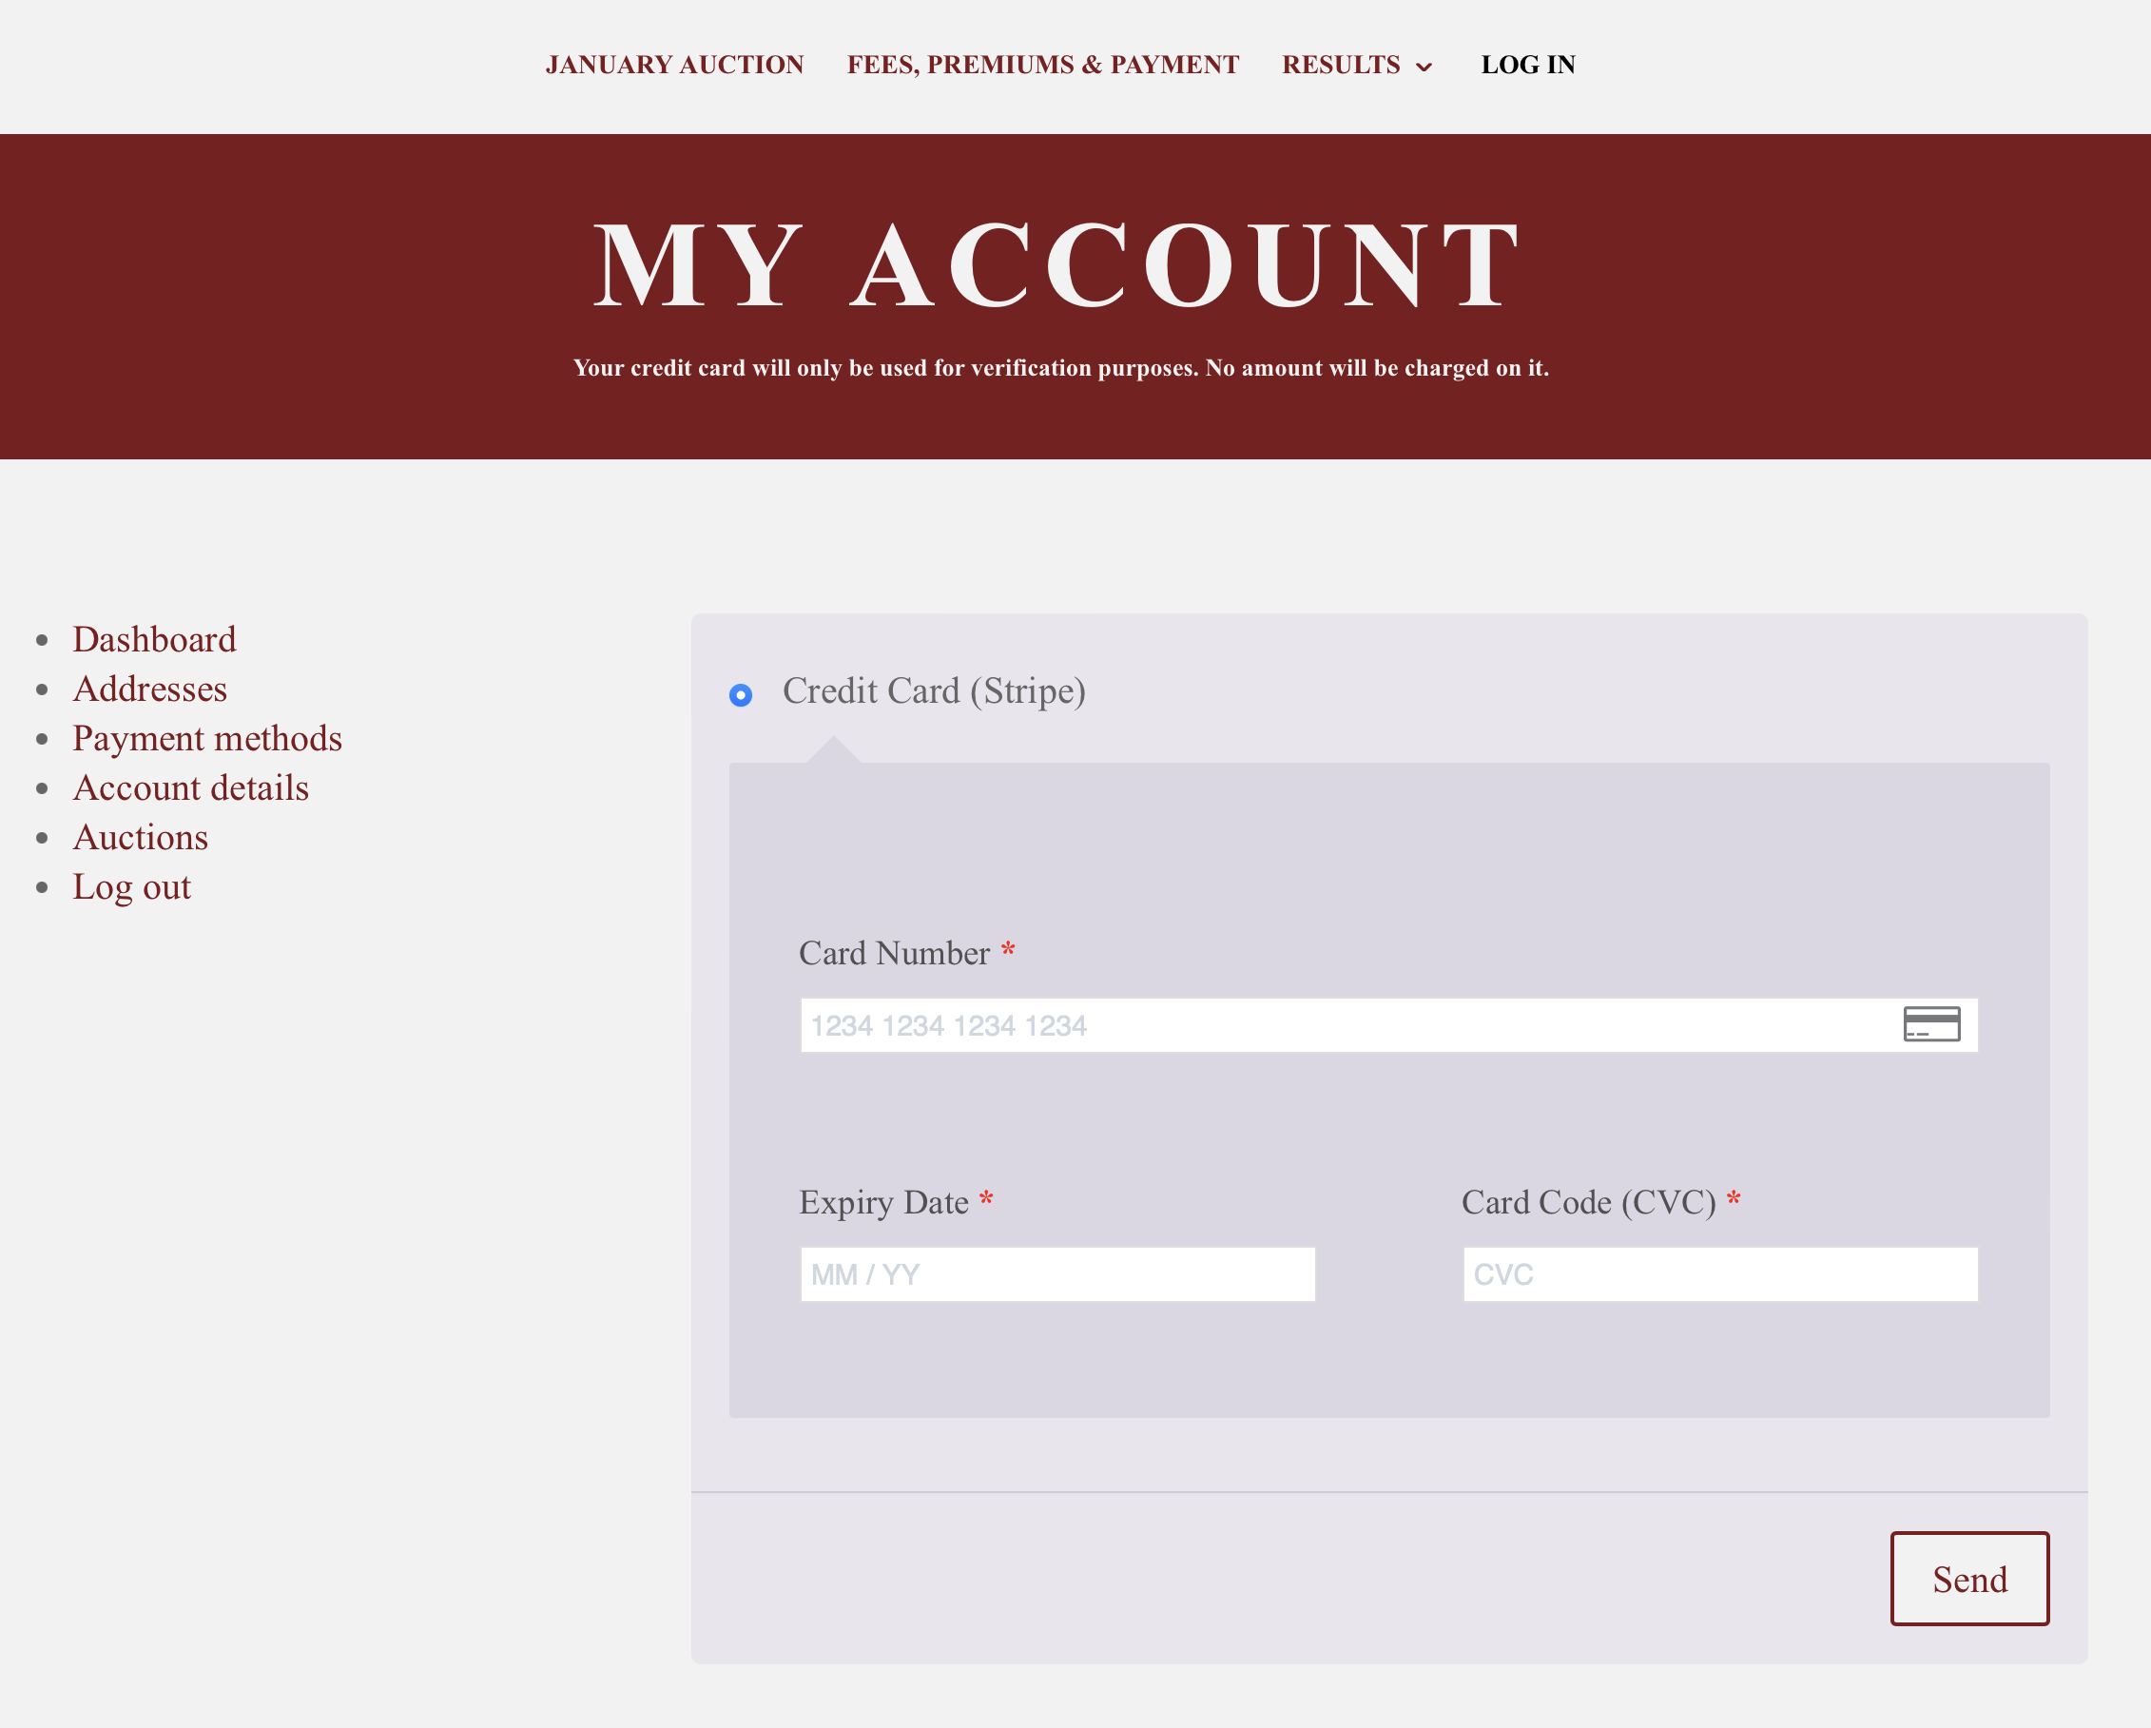Image resolution: width=2151 pixels, height=1728 pixels.
Task: Open Account details in sidebar
Action: tap(190, 787)
